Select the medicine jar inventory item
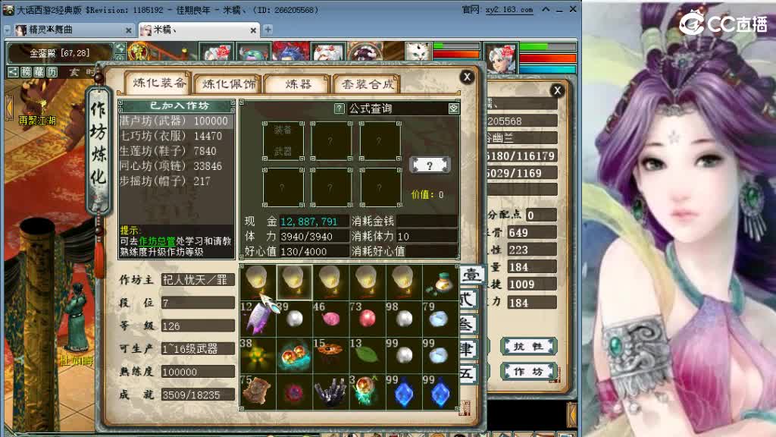 [440, 282]
